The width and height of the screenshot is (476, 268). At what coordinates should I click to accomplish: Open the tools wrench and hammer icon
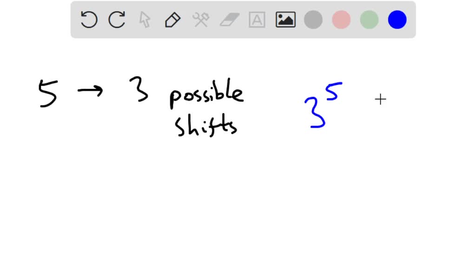(x=201, y=20)
